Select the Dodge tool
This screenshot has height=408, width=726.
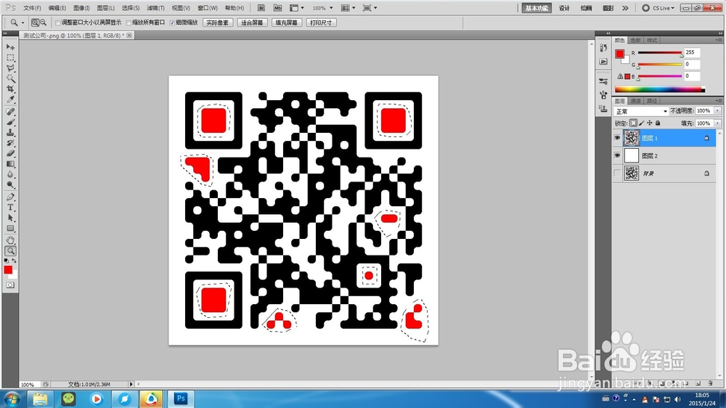[x=10, y=185]
